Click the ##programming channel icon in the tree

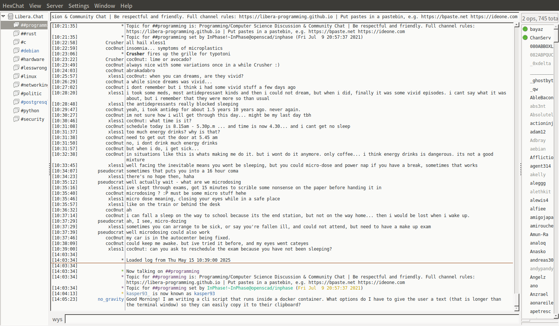pos(16,25)
